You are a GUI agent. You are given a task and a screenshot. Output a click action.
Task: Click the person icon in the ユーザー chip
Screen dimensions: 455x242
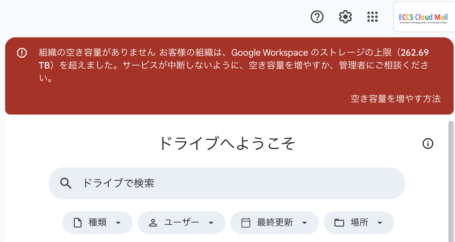(153, 223)
